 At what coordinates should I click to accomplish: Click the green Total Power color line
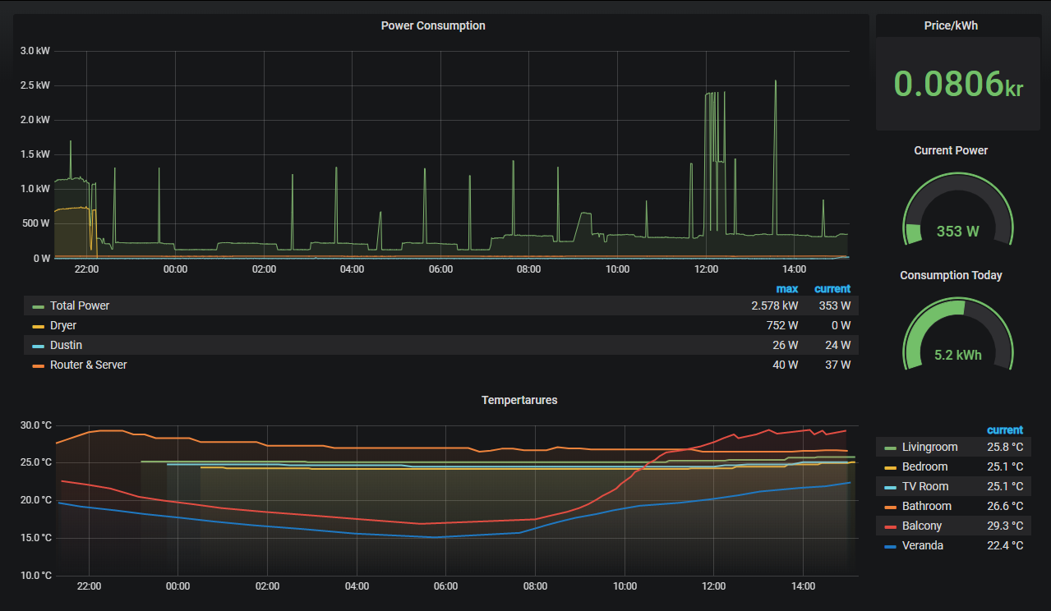click(x=38, y=306)
